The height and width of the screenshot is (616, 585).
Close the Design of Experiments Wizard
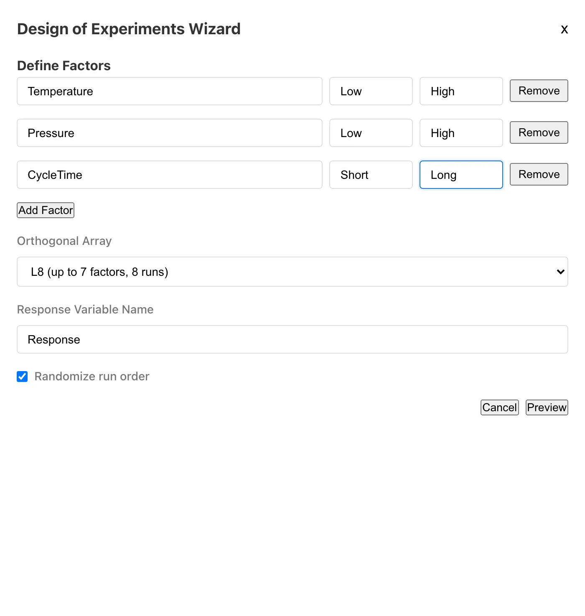point(564,30)
